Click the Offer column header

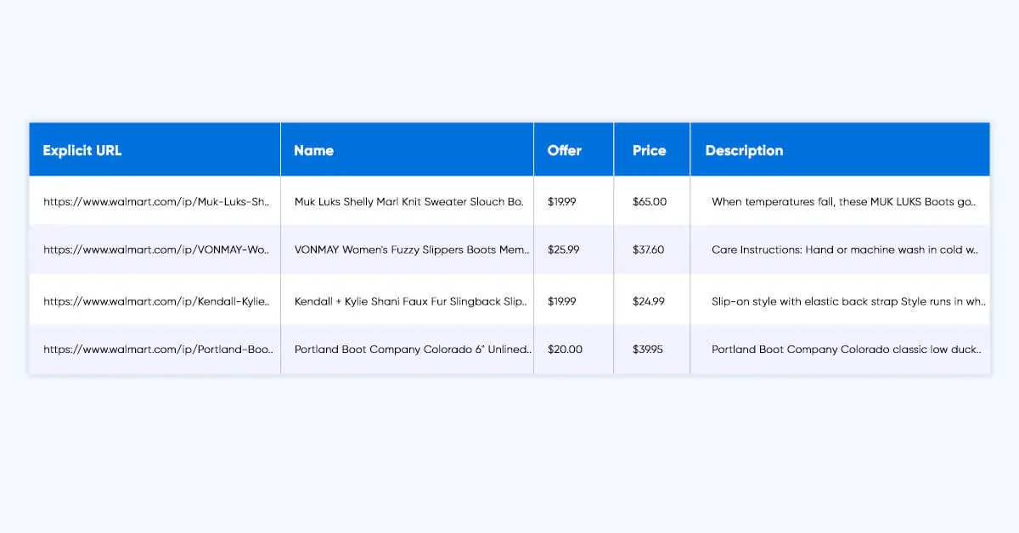point(565,150)
